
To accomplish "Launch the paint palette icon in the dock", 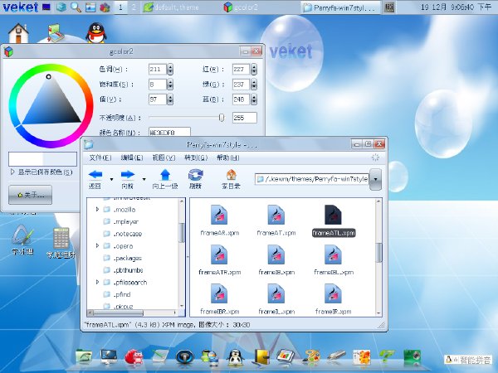I will pos(311,357).
